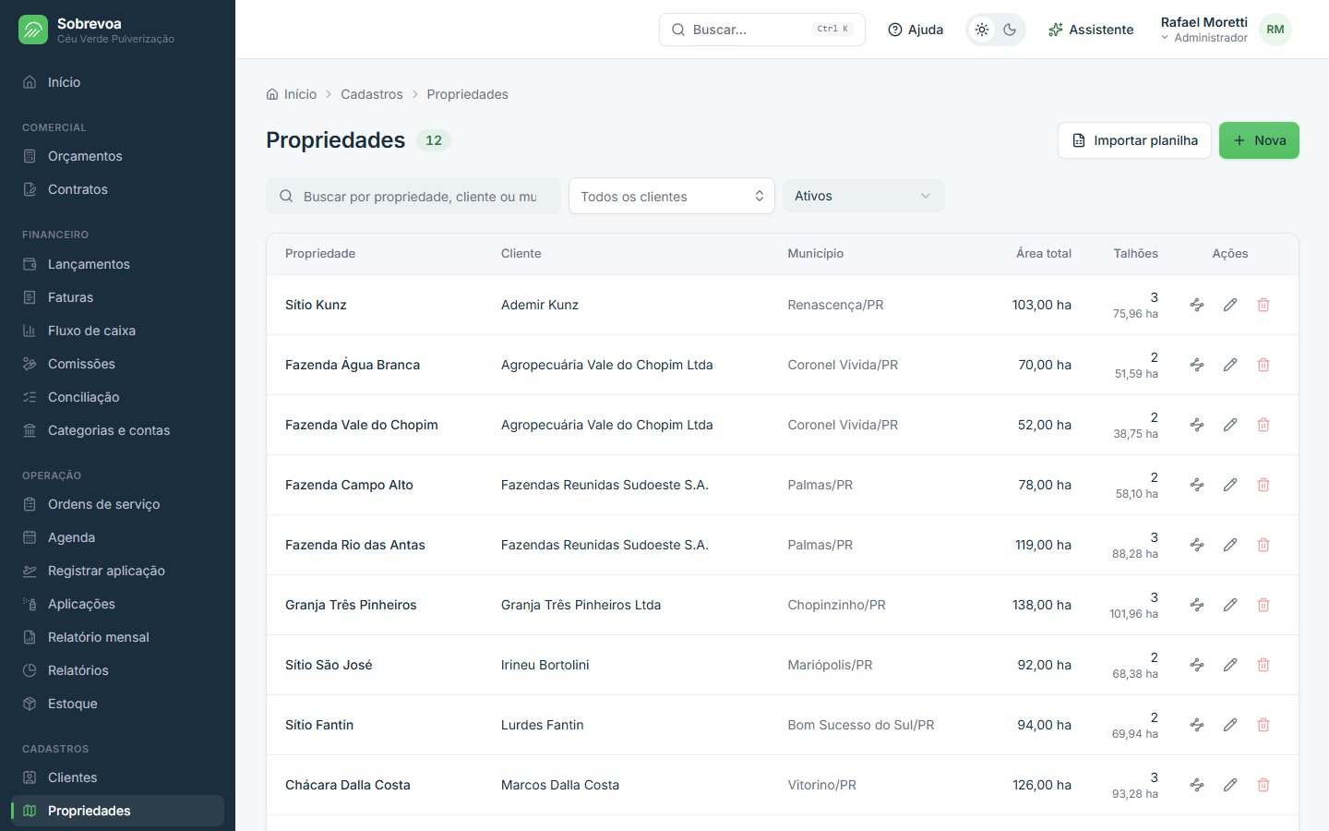This screenshot has height=831, width=1329.
Task: Focus the property search field
Action: (x=413, y=196)
